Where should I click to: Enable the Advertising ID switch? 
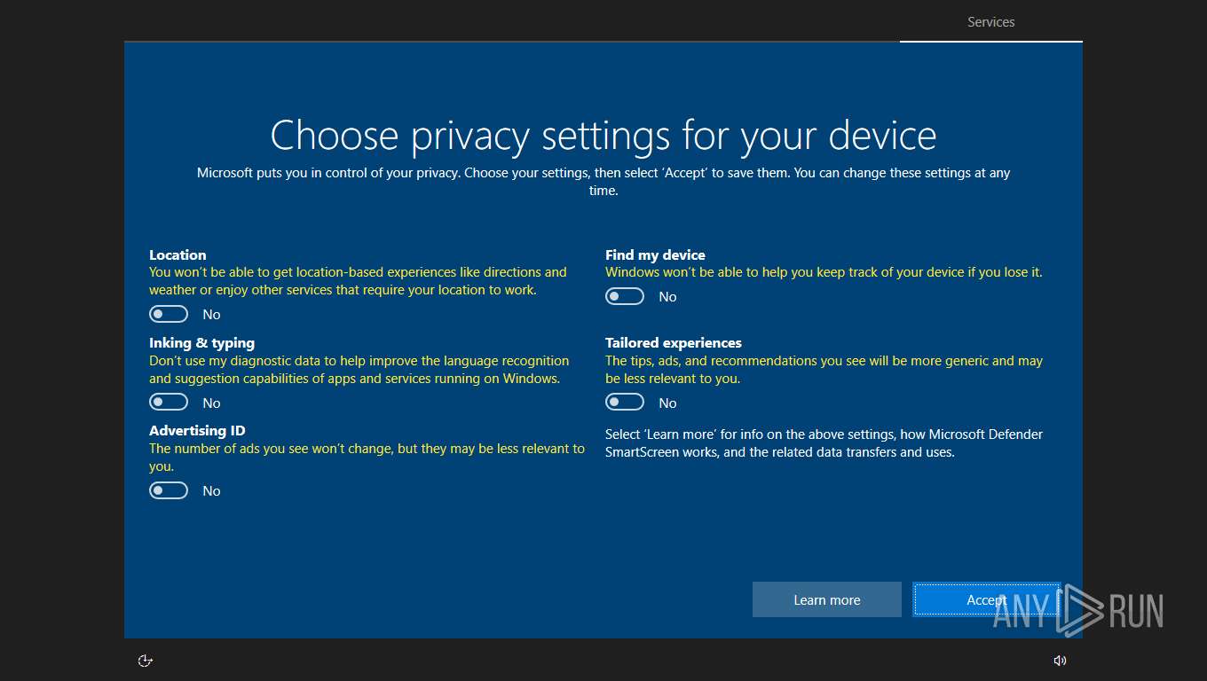point(169,490)
